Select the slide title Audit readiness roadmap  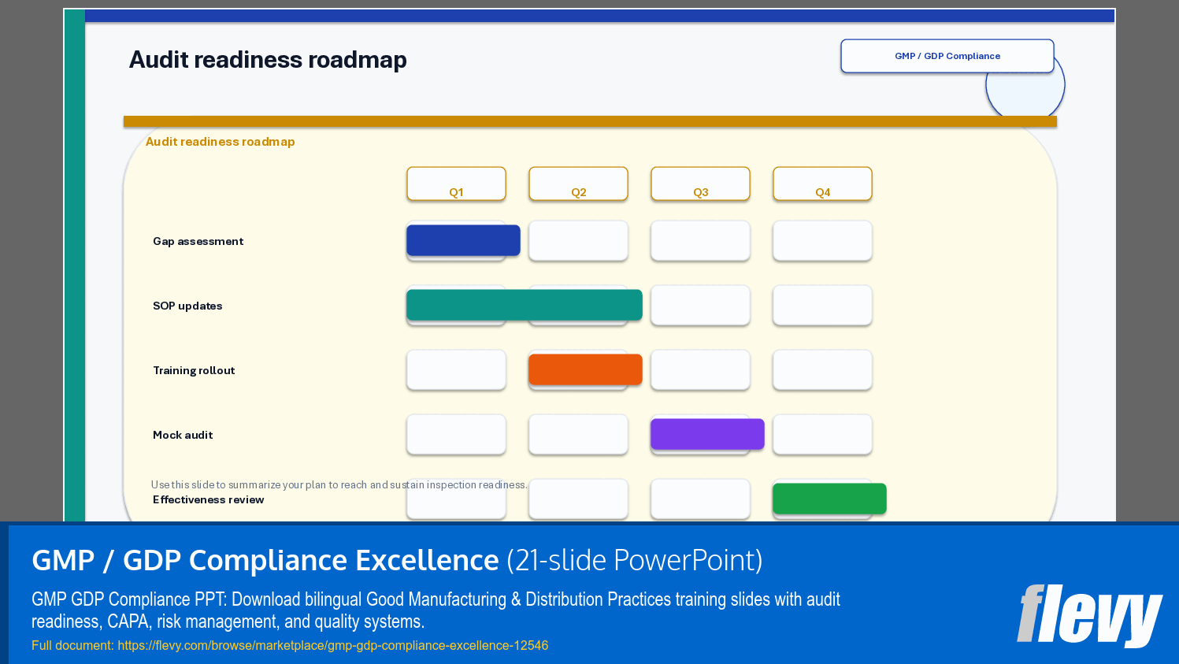click(268, 60)
